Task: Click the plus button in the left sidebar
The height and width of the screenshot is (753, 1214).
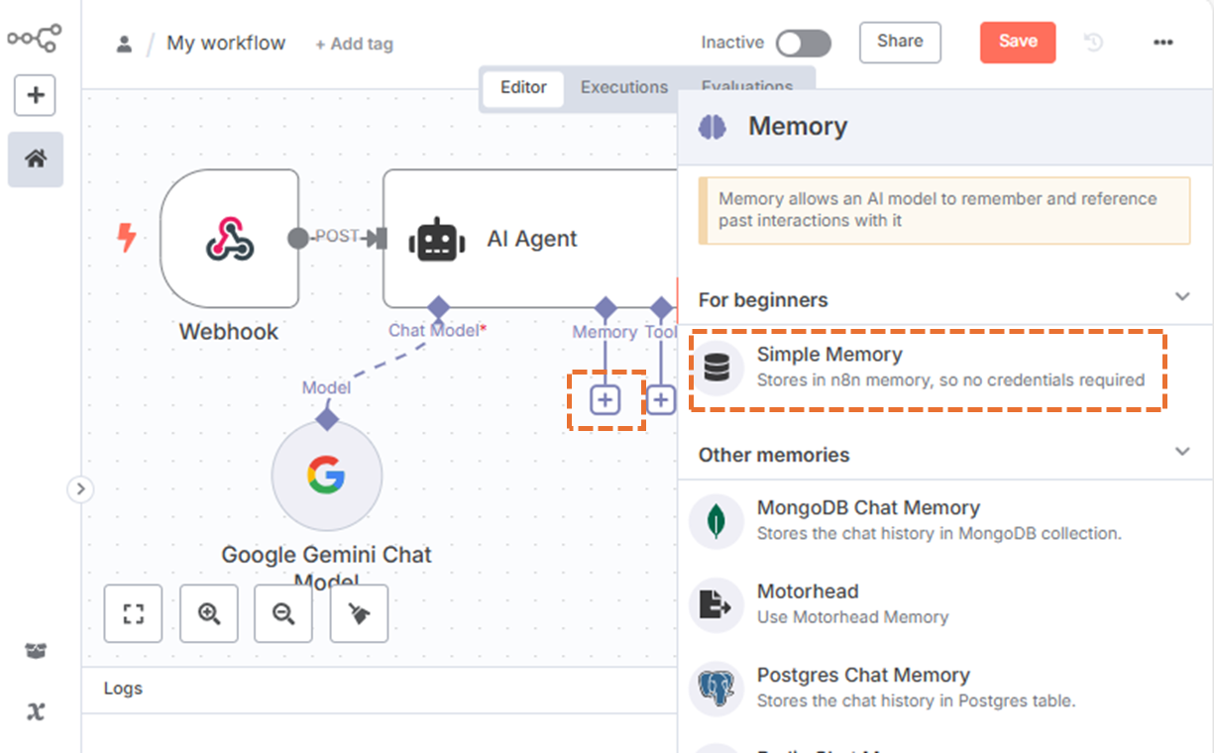Action: [35, 95]
